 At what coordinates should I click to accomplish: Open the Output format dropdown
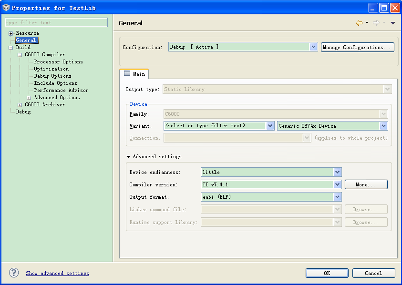click(x=337, y=197)
